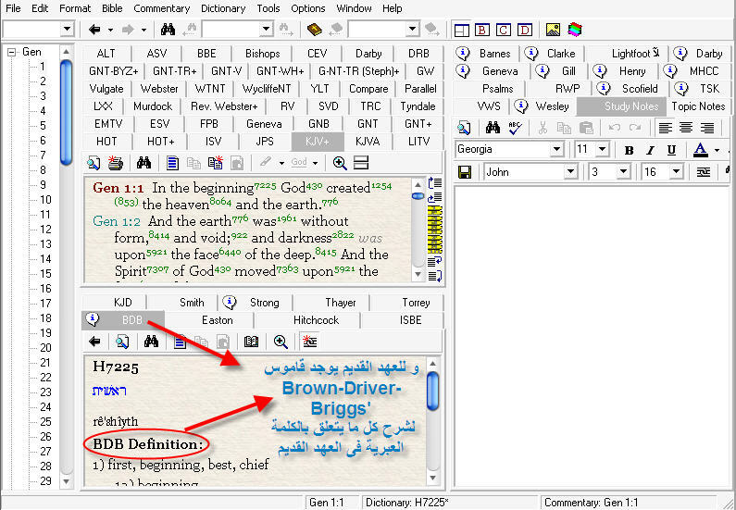Collapse the Gen tree node
Screen dimensions: 736x510
point(12,52)
